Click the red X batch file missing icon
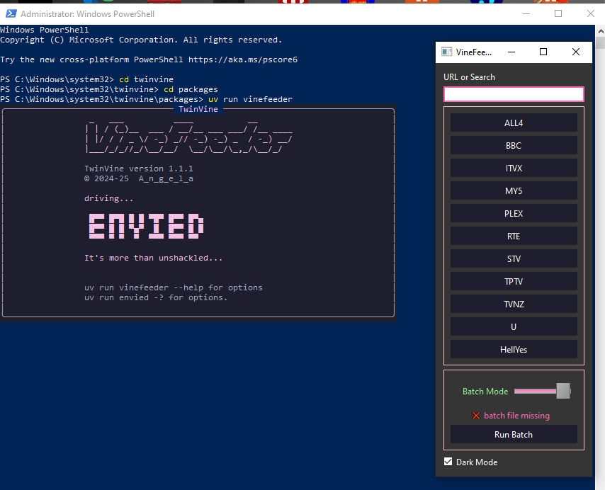Screen dimensions: 605x490 476,416
